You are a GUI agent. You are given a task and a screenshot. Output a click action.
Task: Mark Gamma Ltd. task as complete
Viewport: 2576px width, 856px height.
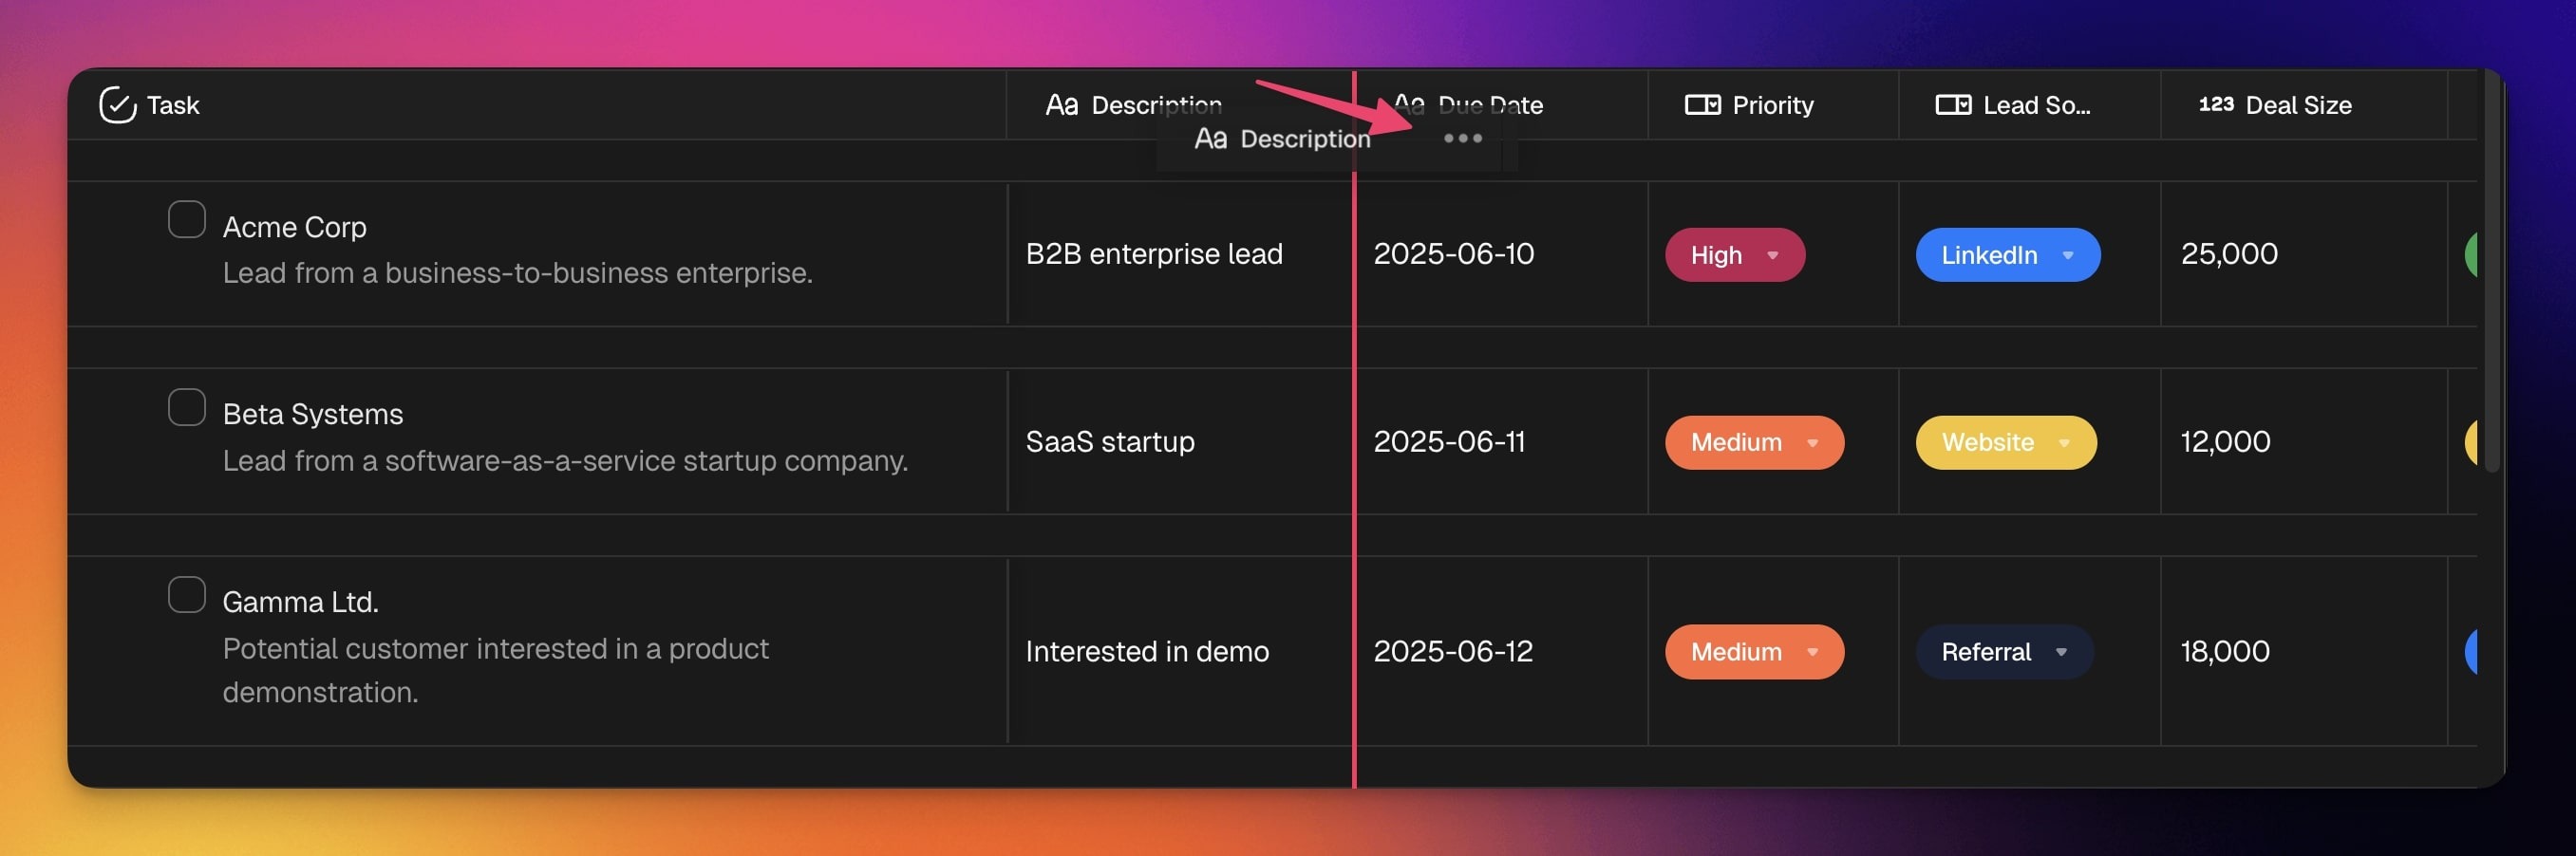pyautogui.click(x=187, y=595)
